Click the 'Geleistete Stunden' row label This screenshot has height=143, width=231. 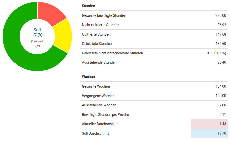(97, 44)
